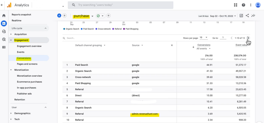
Task: Open the Retention report
Action: click(20, 99)
